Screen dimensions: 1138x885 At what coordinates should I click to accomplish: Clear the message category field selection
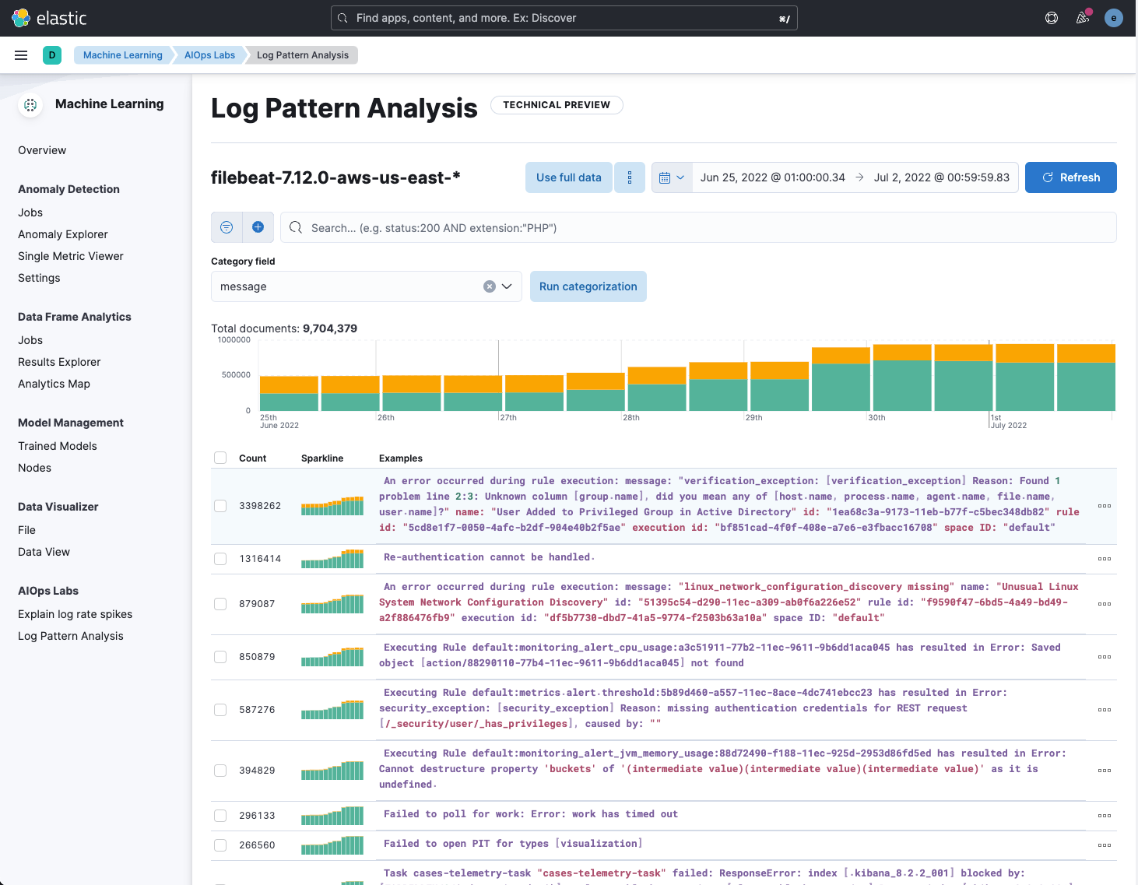(x=490, y=286)
